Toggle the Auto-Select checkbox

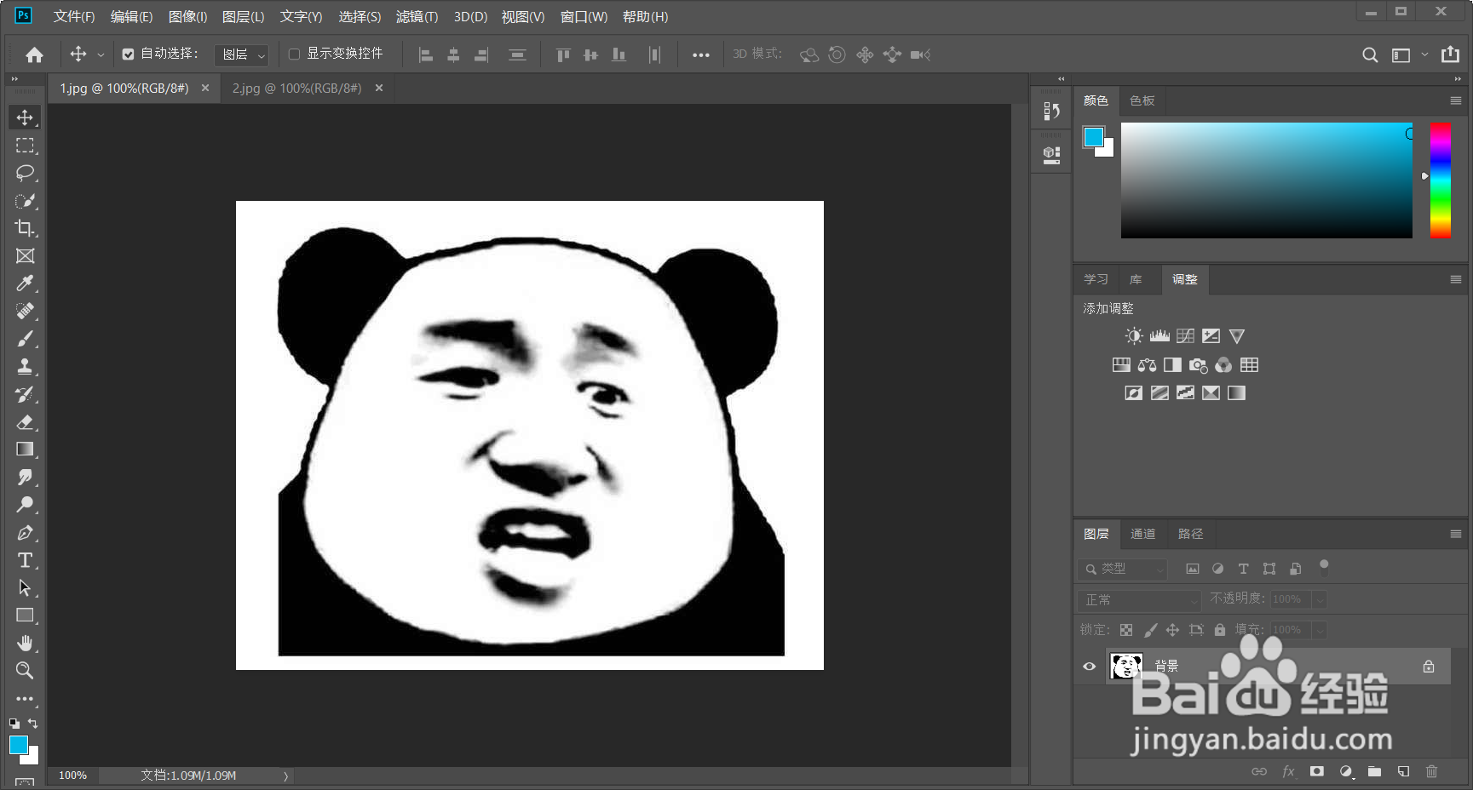[128, 54]
